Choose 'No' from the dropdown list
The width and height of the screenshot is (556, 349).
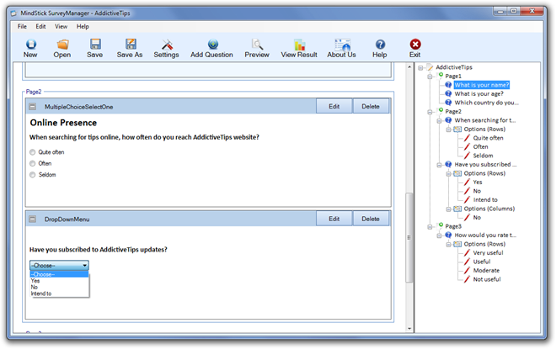(x=59, y=287)
